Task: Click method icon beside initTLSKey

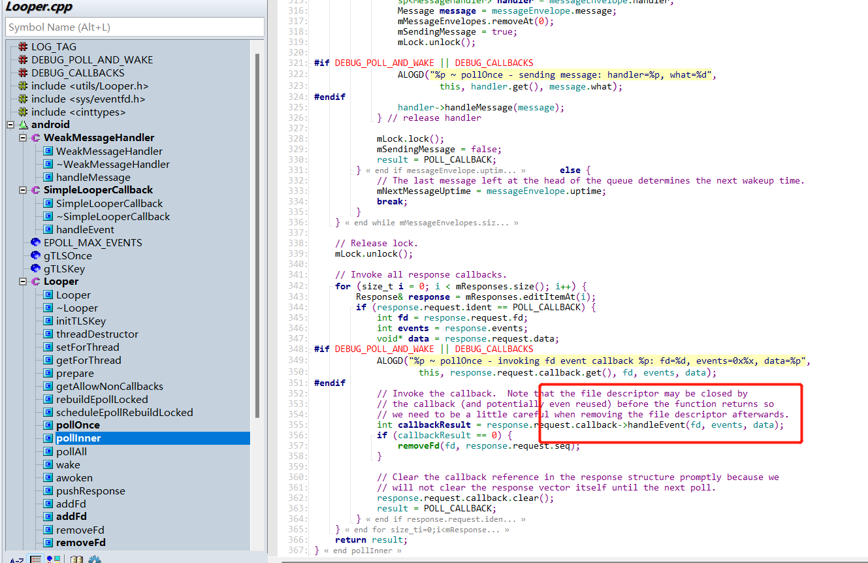Action: click(48, 321)
